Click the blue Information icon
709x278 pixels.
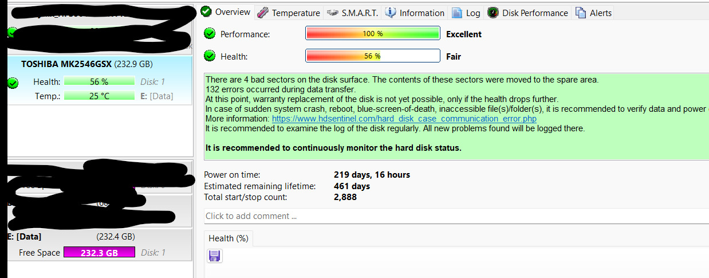coord(391,13)
